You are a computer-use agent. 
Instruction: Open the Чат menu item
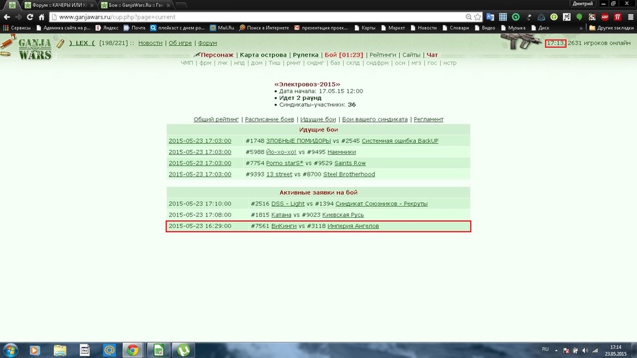[x=432, y=55]
